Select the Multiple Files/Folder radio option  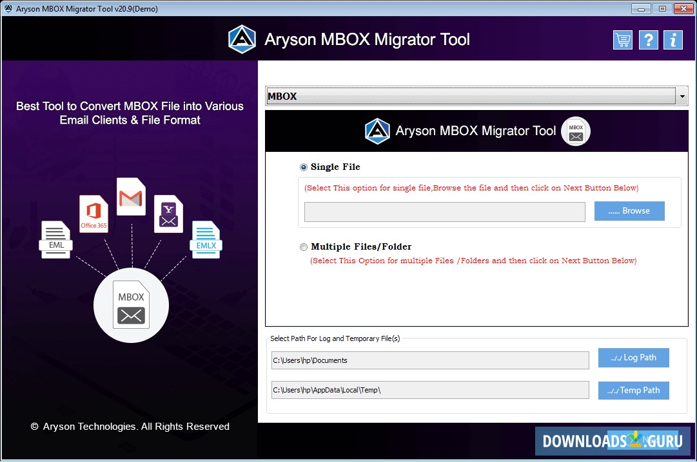pos(304,247)
